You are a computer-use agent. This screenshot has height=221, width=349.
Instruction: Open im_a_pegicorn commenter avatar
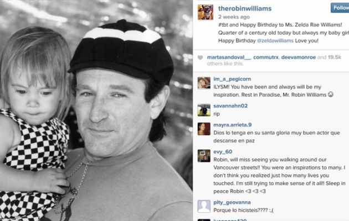click(204, 83)
